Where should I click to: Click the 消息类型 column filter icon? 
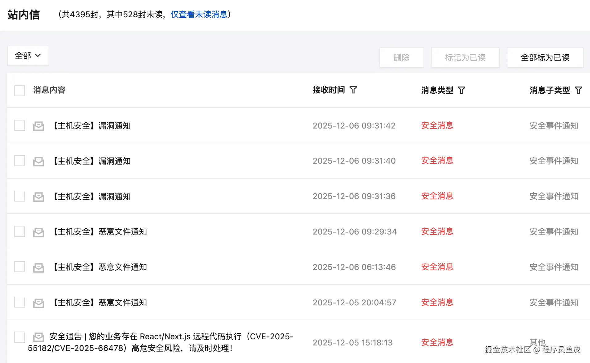[x=461, y=90]
